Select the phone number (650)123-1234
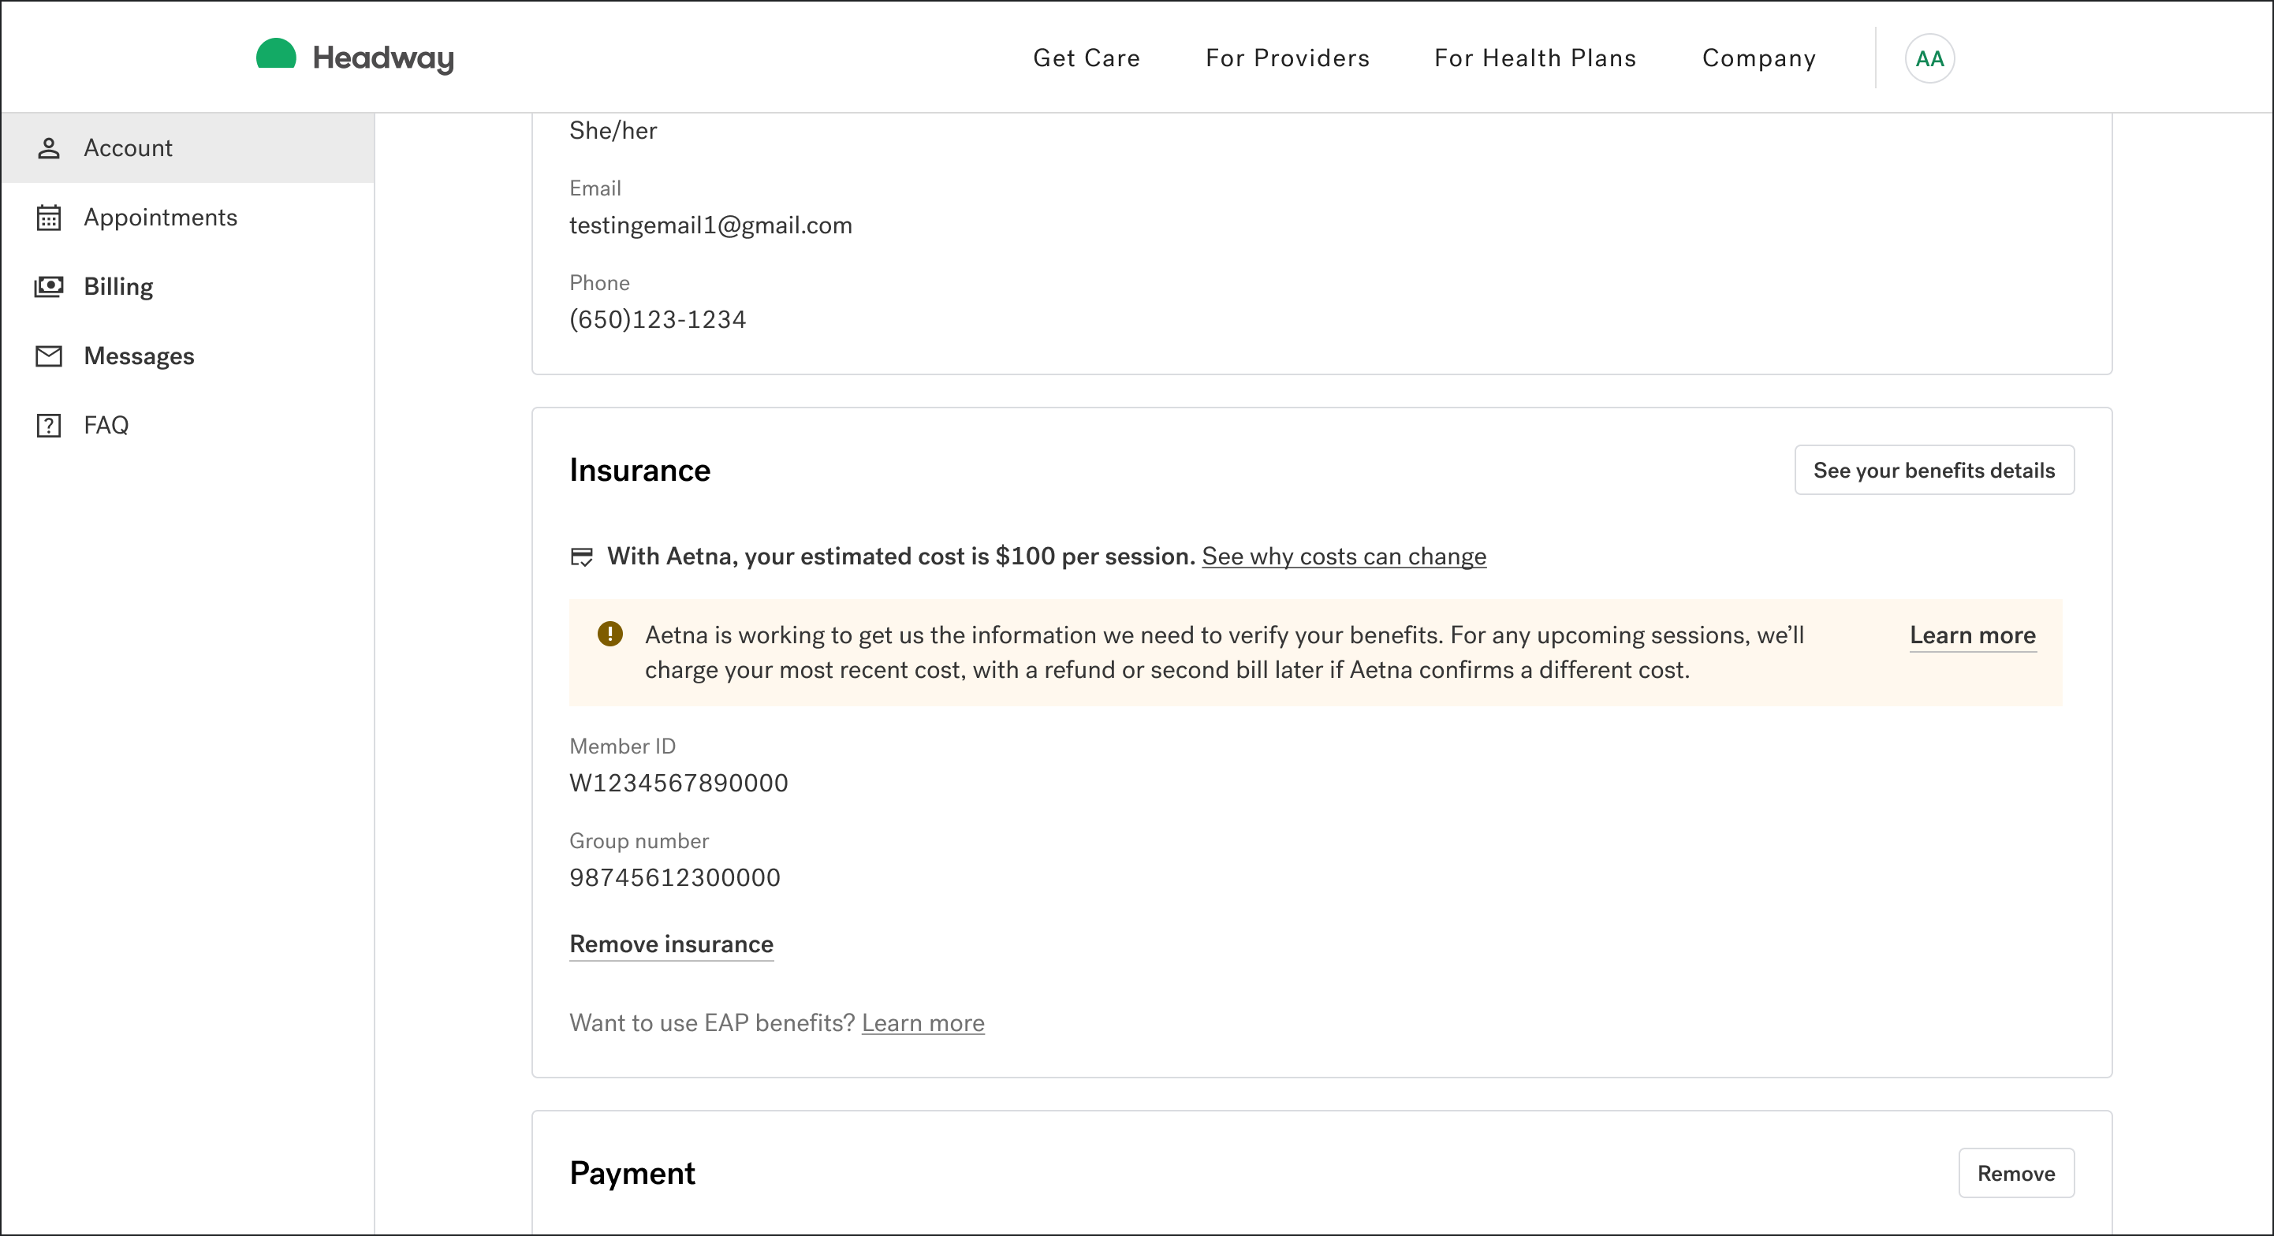The image size is (2274, 1236). click(658, 319)
